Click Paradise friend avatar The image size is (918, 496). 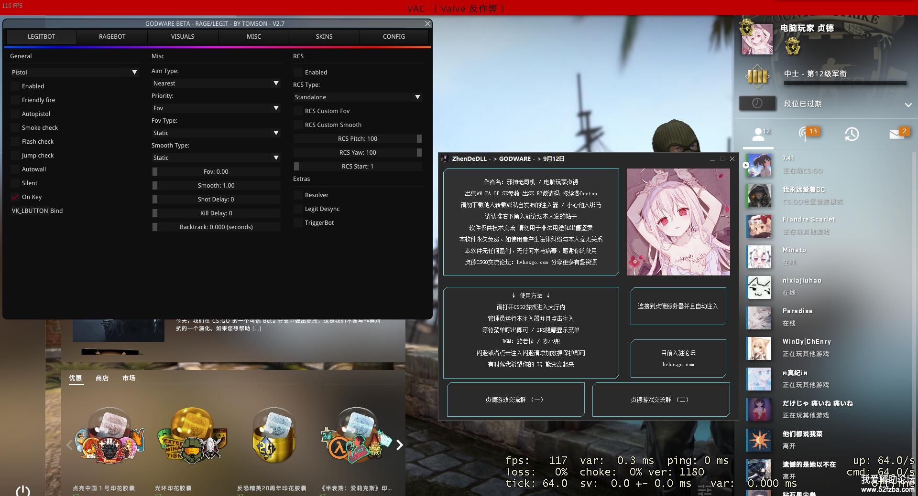[759, 318]
